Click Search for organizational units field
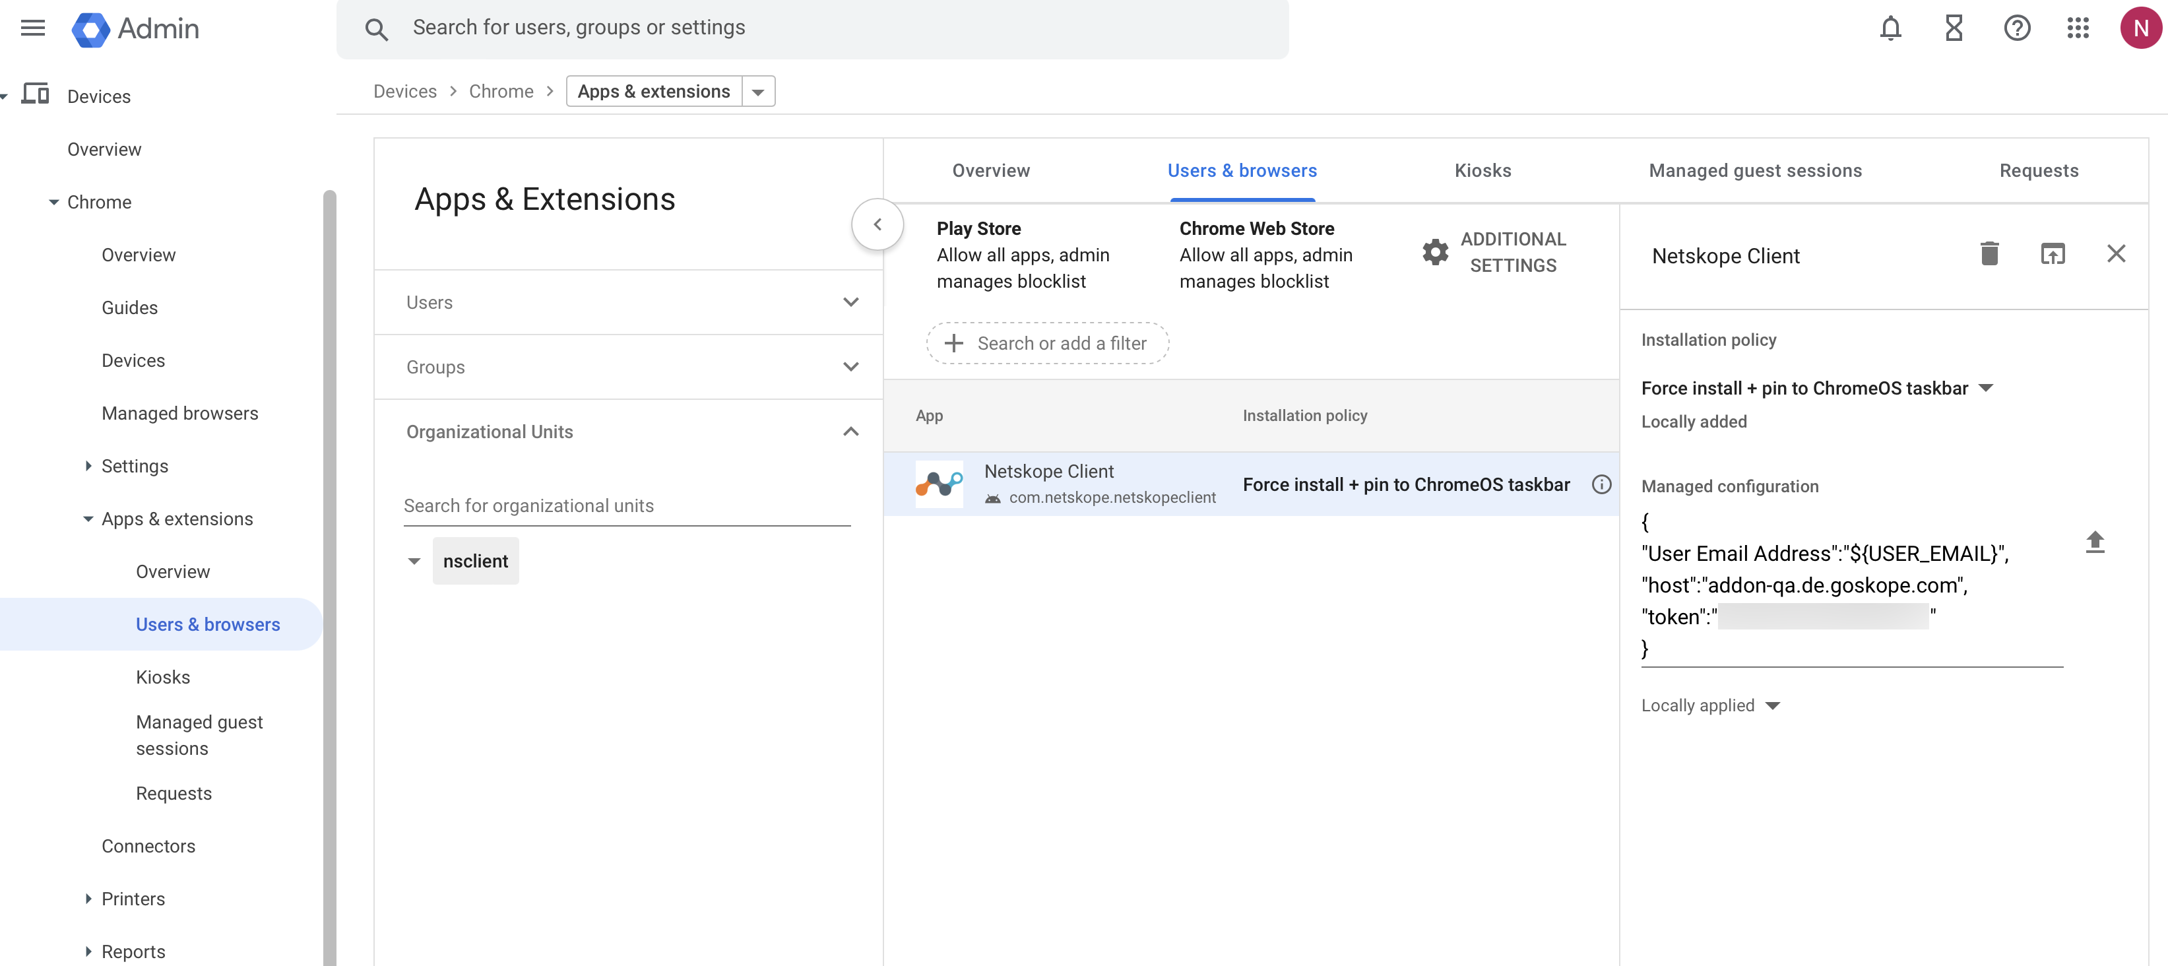This screenshot has height=966, width=2168. pos(626,505)
